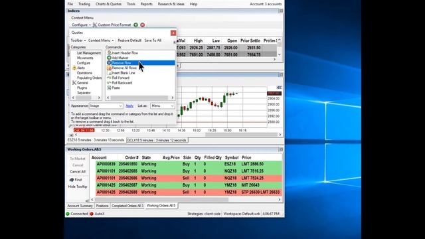The height and width of the screenshot is (239, 425).
Task: Click the YMZ18 order MIT 26643
Action: point(189,185)
